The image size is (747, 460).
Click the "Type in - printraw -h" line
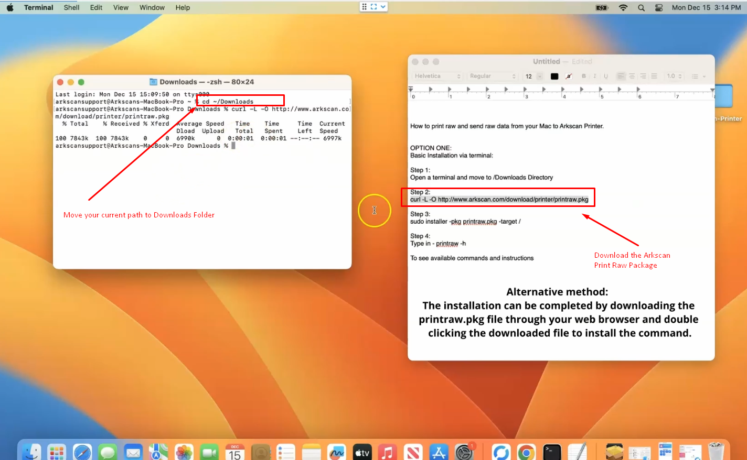[x=438, y=244]
